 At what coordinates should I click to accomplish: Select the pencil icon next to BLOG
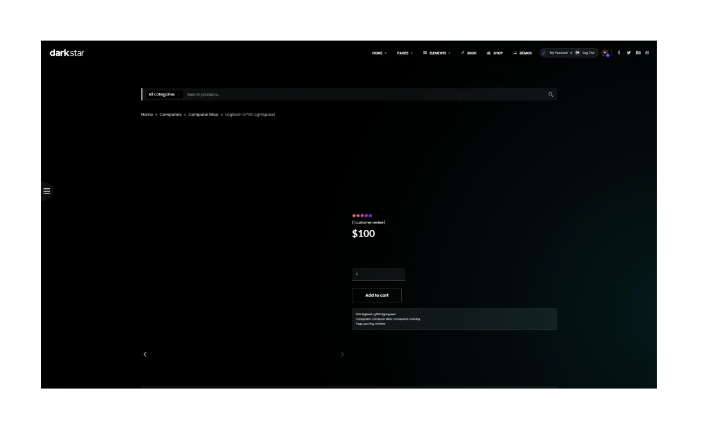(462, 53)
